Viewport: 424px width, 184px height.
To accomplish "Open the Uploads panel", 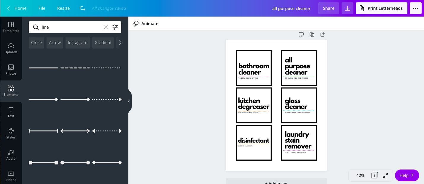I will 11,48.
